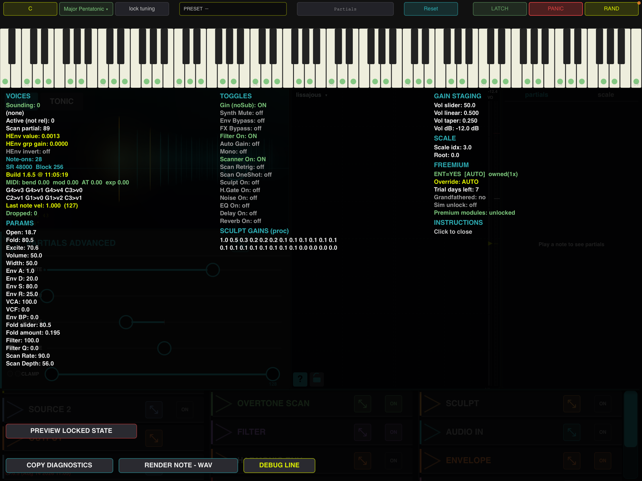Image resolution: width=642 pixels, height=481 pixels.
Task: Click the 'Last note vel: 1.000 (127)' line
Action: click(42, 205)
